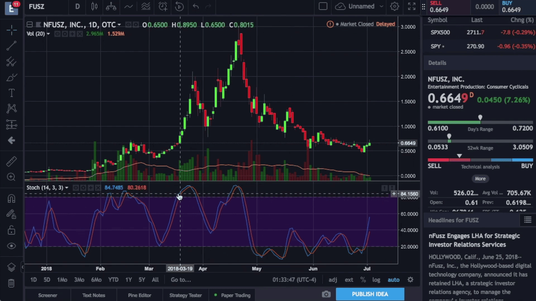Open the candlestick chart style icon
This screenshot has height=301, width=536.
tap(94, 6)
